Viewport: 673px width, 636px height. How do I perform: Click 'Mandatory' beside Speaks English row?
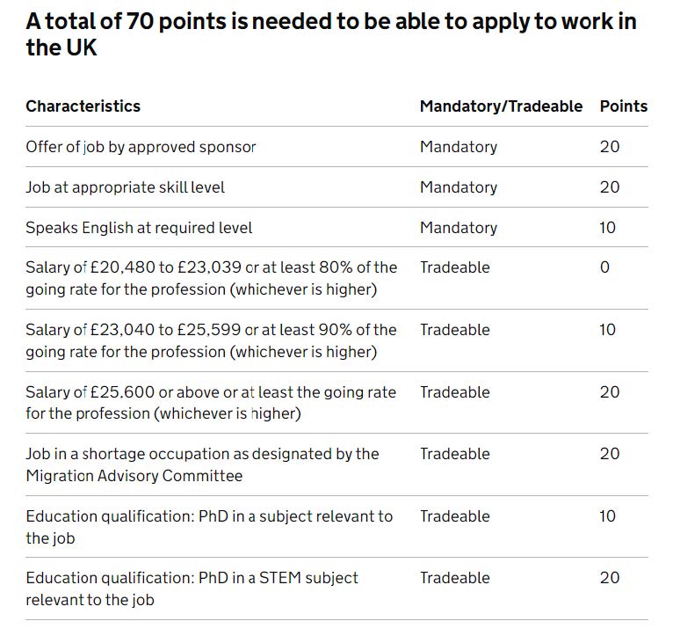[458, 228]
